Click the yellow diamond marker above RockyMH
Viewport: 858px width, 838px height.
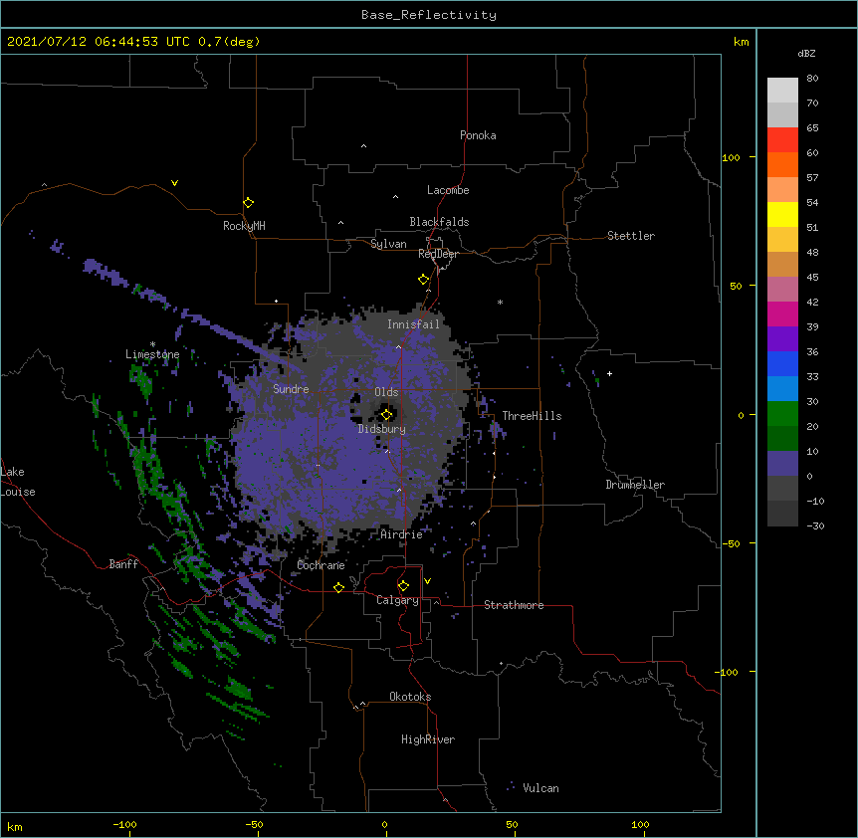248,203
